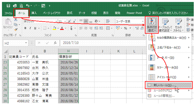The image size is (196, 105).
Task: Open the number format dropdown (ユーザー定義)
Action: pos(143,22)
